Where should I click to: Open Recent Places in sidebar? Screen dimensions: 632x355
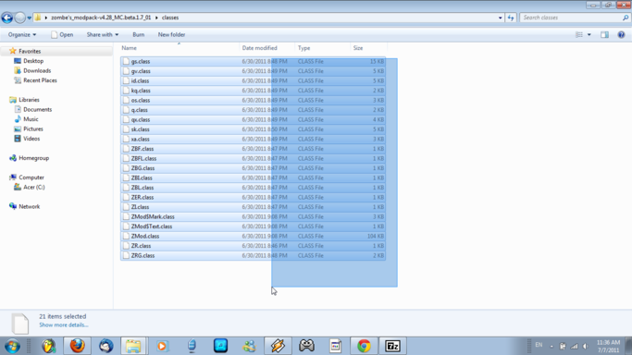point(40,80)
